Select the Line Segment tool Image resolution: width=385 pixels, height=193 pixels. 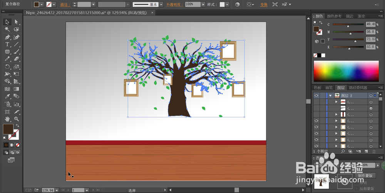pos(17,44)
